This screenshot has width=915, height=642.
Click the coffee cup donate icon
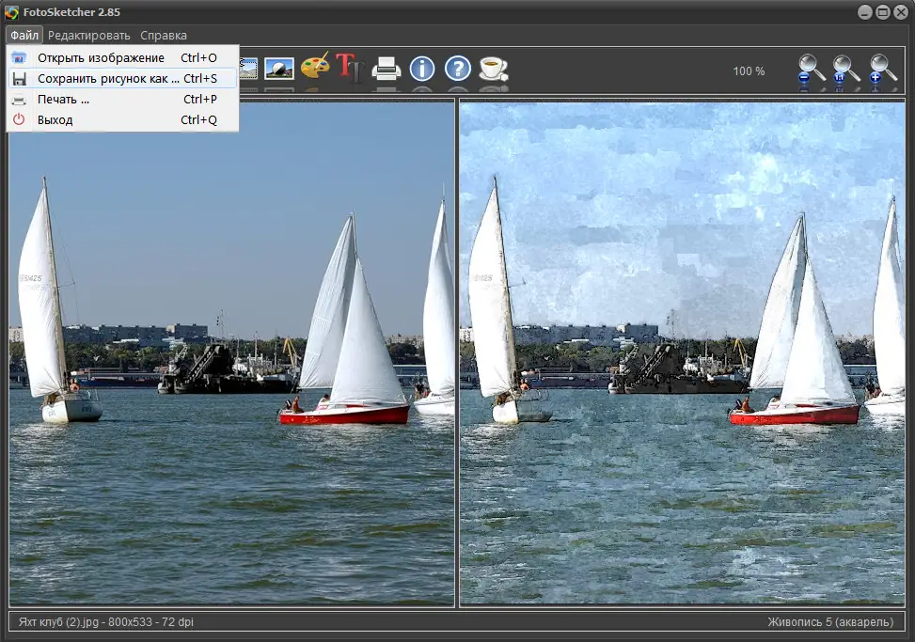(494, 69)
